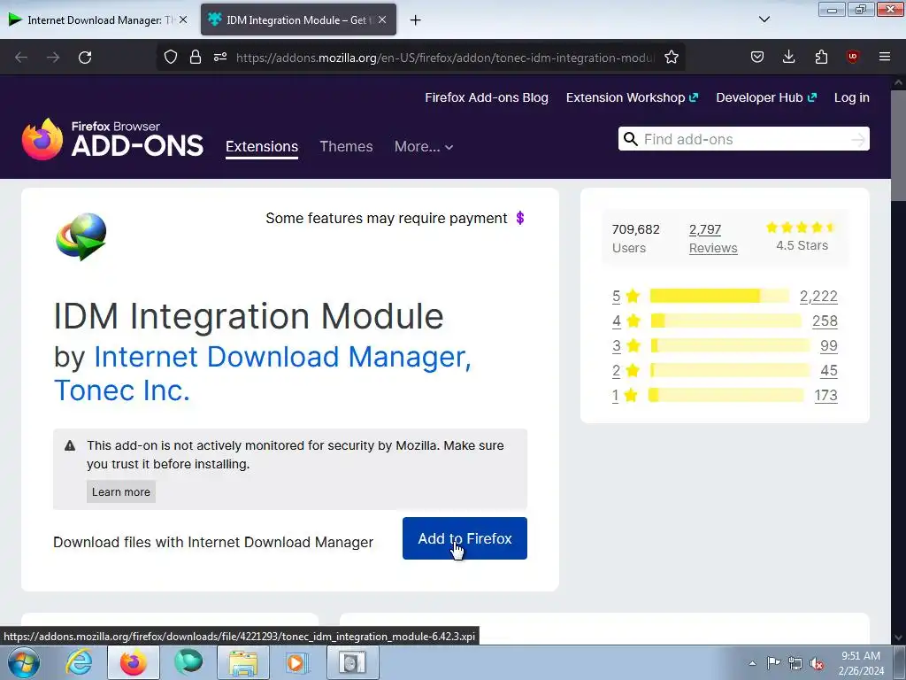Open the Extensions puzzle piece icon
Viewport: 906px width, 680px height.
(x=821, y=57)
